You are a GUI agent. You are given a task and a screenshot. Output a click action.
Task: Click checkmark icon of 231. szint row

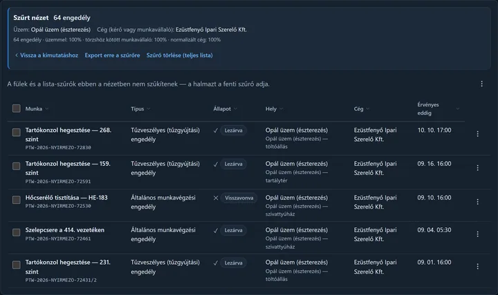click(216, 263)
